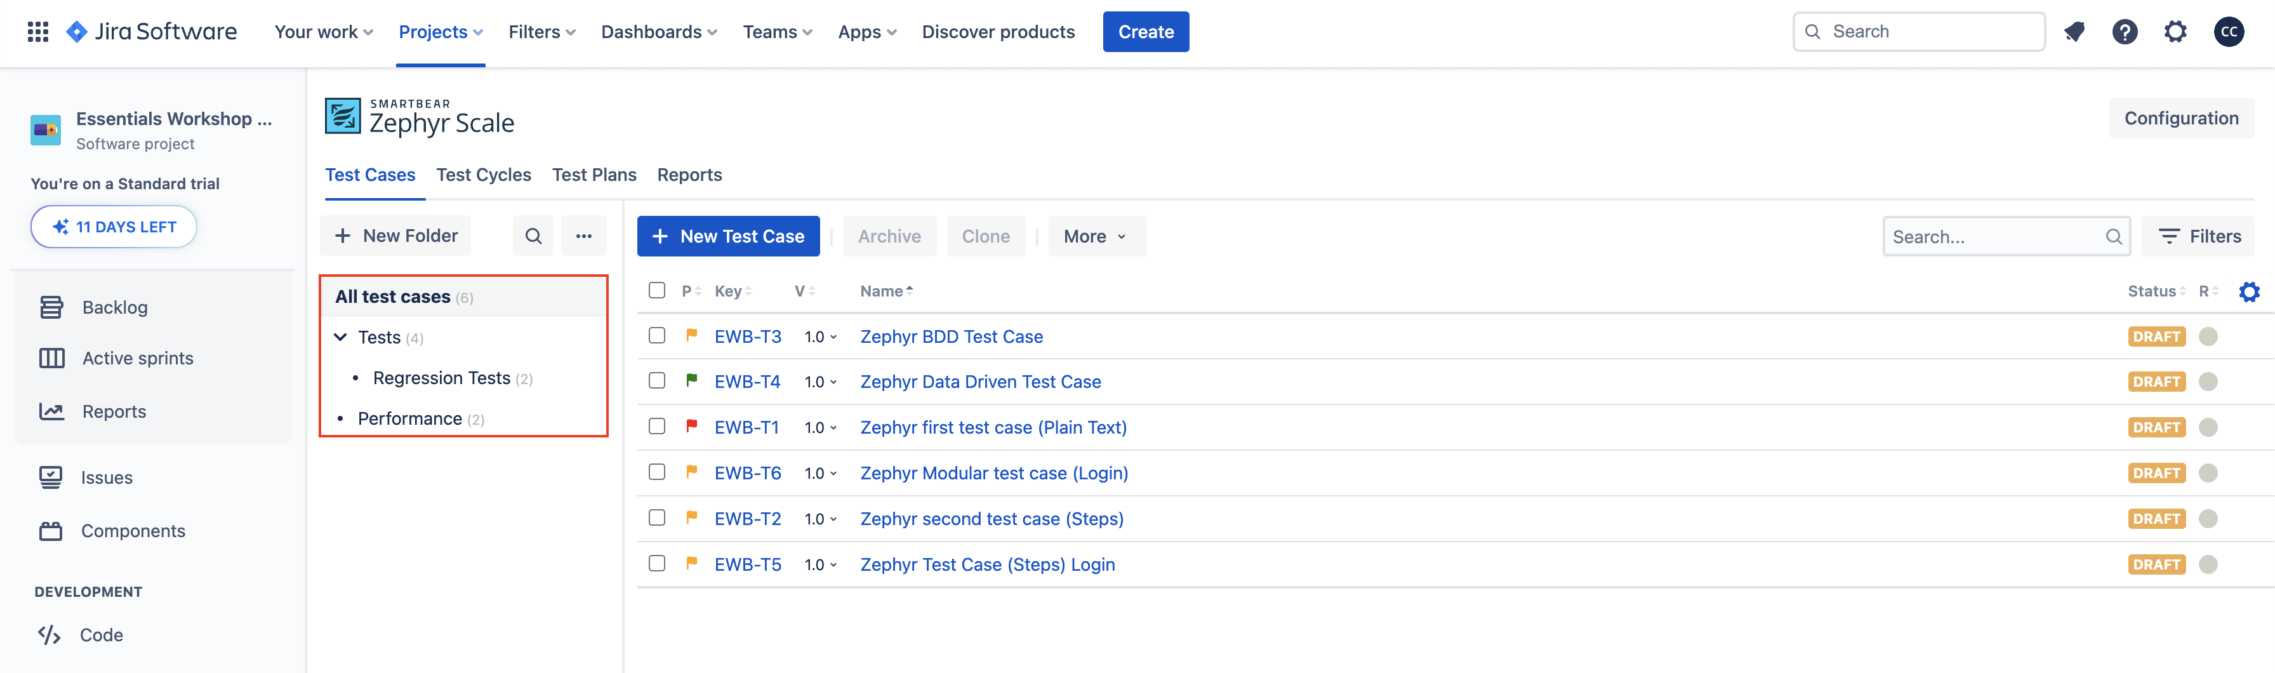Open version dropdown for EWB-T3

coord(821,336)
